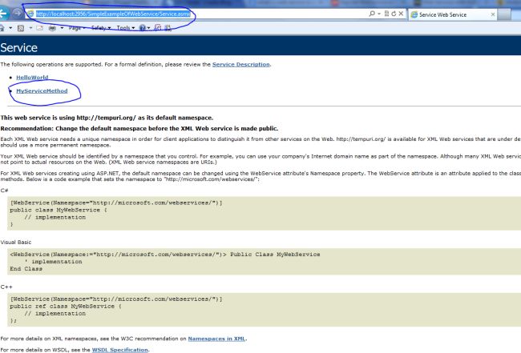Image resolution: width=521 pixels, height=353 pixels.
Task: Stop page loading with the X icon
Action: pyautogui.click(x=401, y=14)
